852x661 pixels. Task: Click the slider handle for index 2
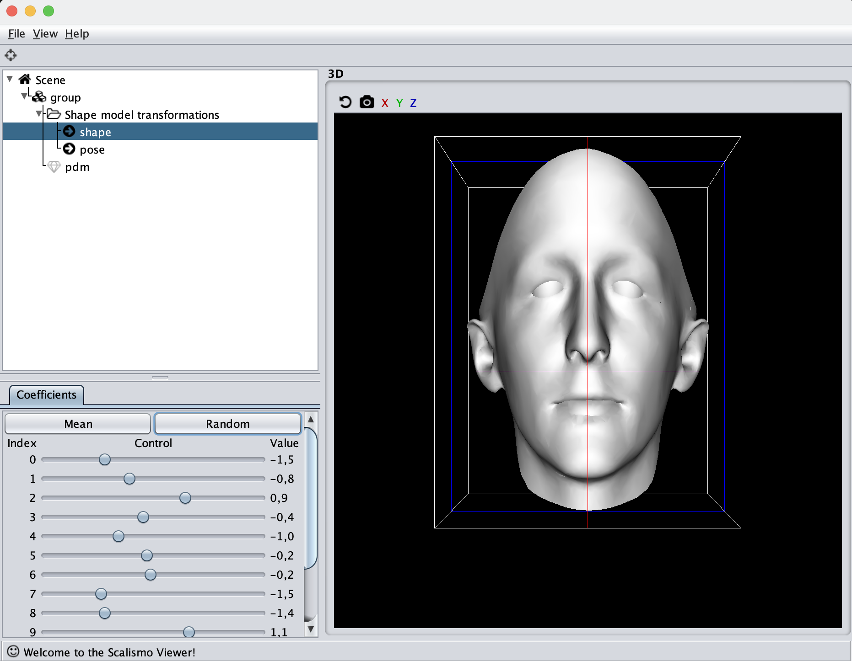pyautogui.click(x=185, y=498)
